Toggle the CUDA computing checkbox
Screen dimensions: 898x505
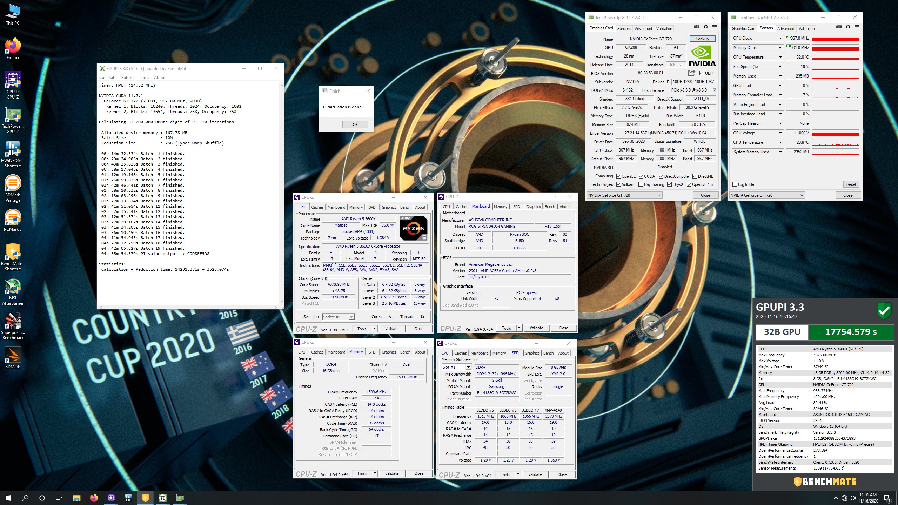pos(641,176)
